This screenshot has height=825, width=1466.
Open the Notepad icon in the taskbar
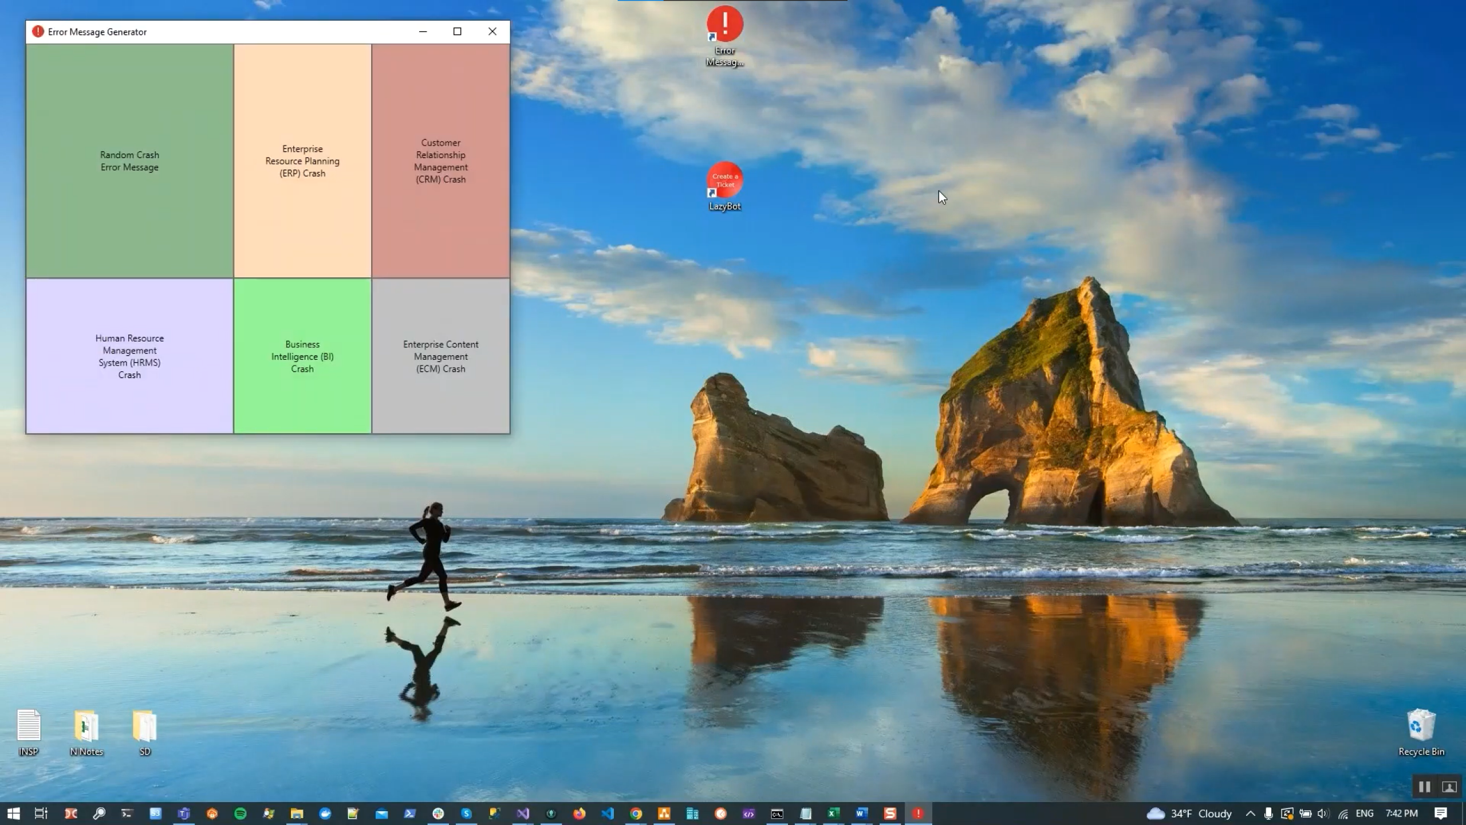805,814
